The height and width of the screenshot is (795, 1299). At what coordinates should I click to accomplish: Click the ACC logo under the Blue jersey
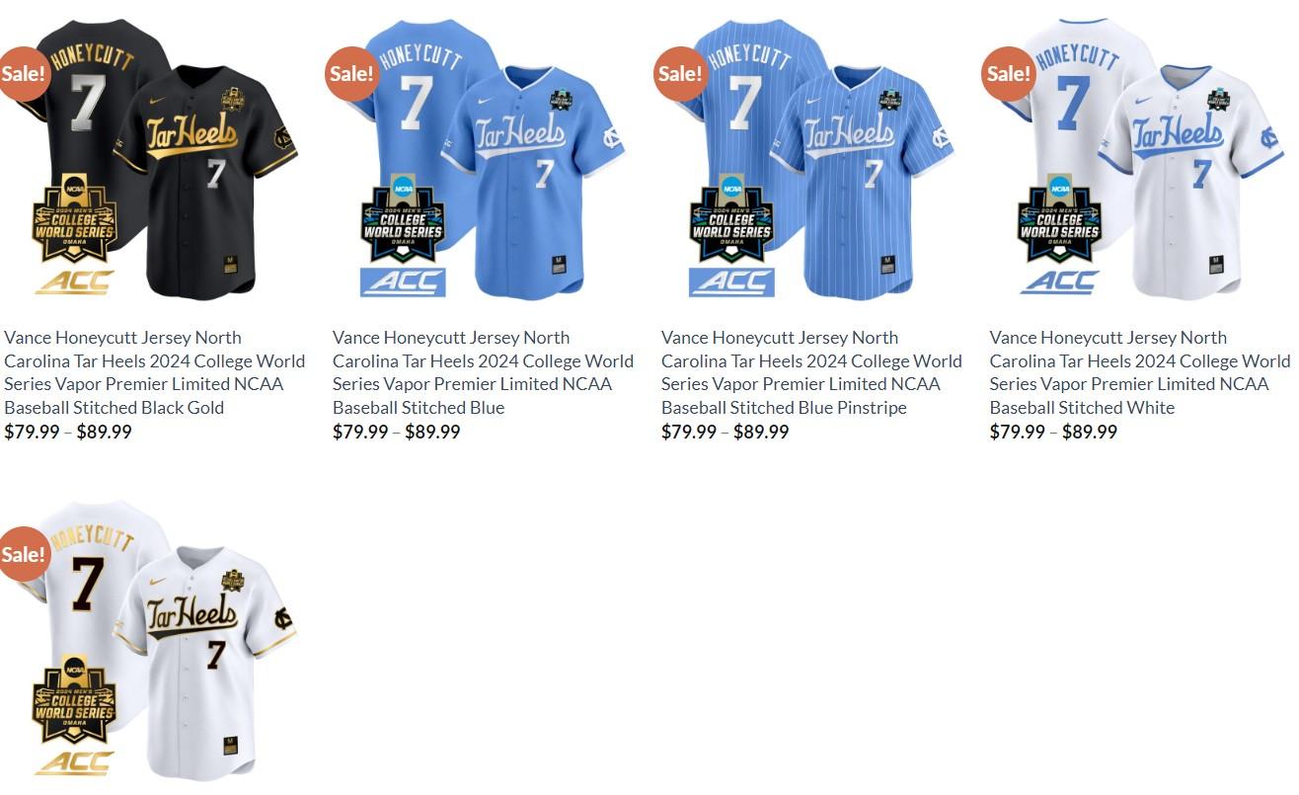403,281
